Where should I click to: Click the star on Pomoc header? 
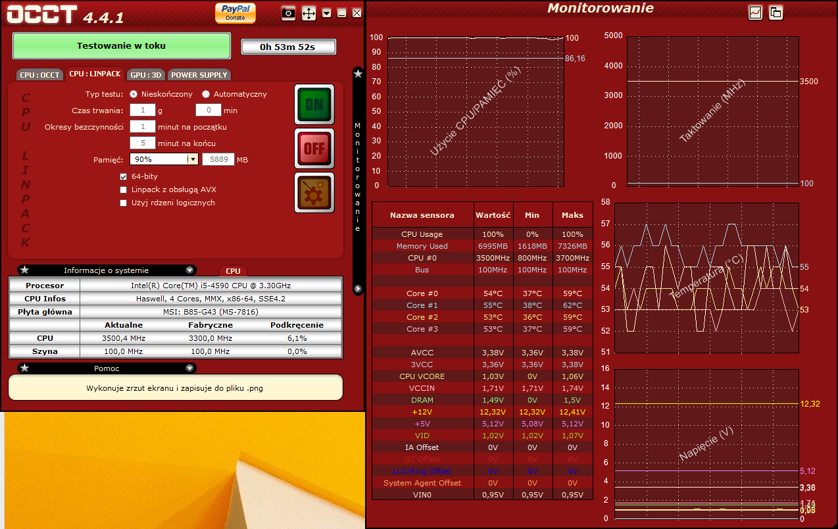click(24, 368)
